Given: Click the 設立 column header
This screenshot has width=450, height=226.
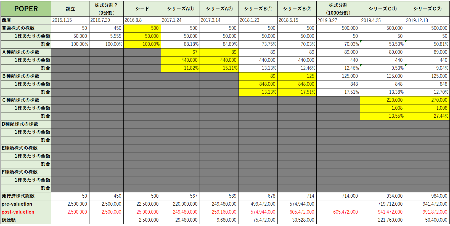Looking at the screenshot, I should [70, 9].
